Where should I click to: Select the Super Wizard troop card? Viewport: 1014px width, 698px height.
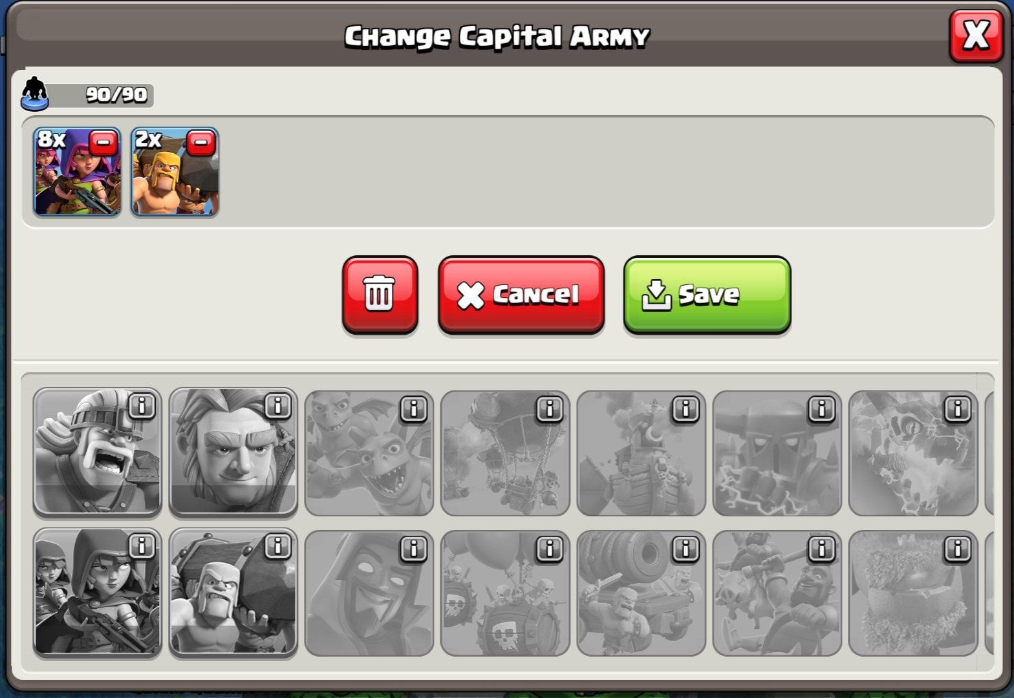pos(369,593)
